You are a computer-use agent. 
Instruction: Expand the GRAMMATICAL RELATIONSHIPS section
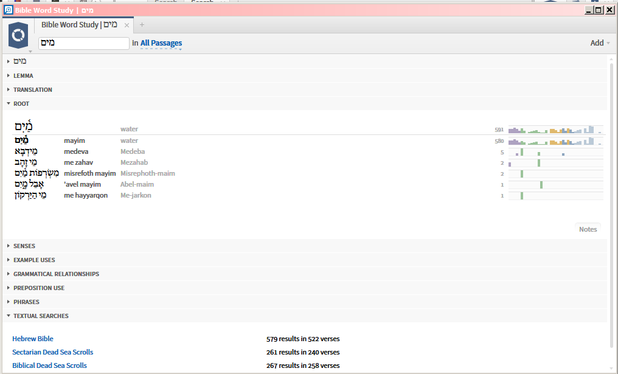tap(9, 274)
